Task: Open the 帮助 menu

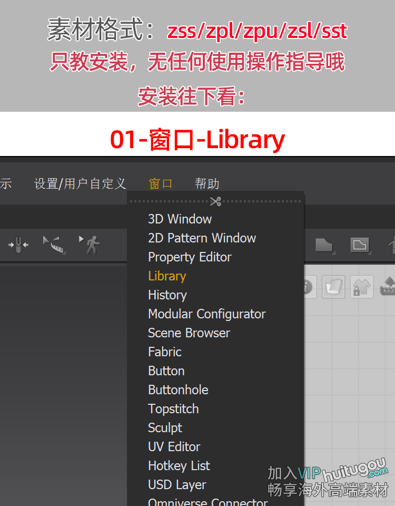Action: click(207, 184)
